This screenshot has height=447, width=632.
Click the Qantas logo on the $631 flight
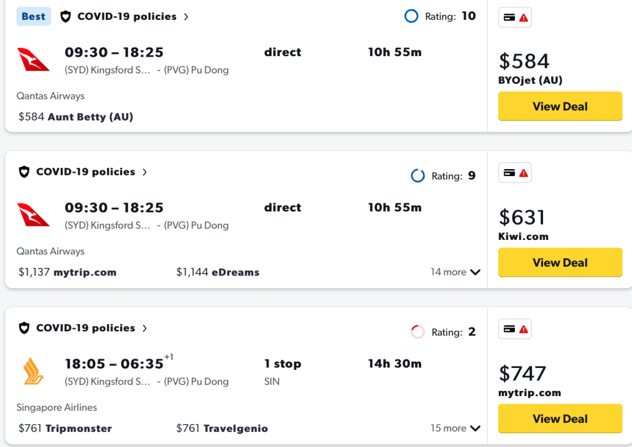point(33,215)
